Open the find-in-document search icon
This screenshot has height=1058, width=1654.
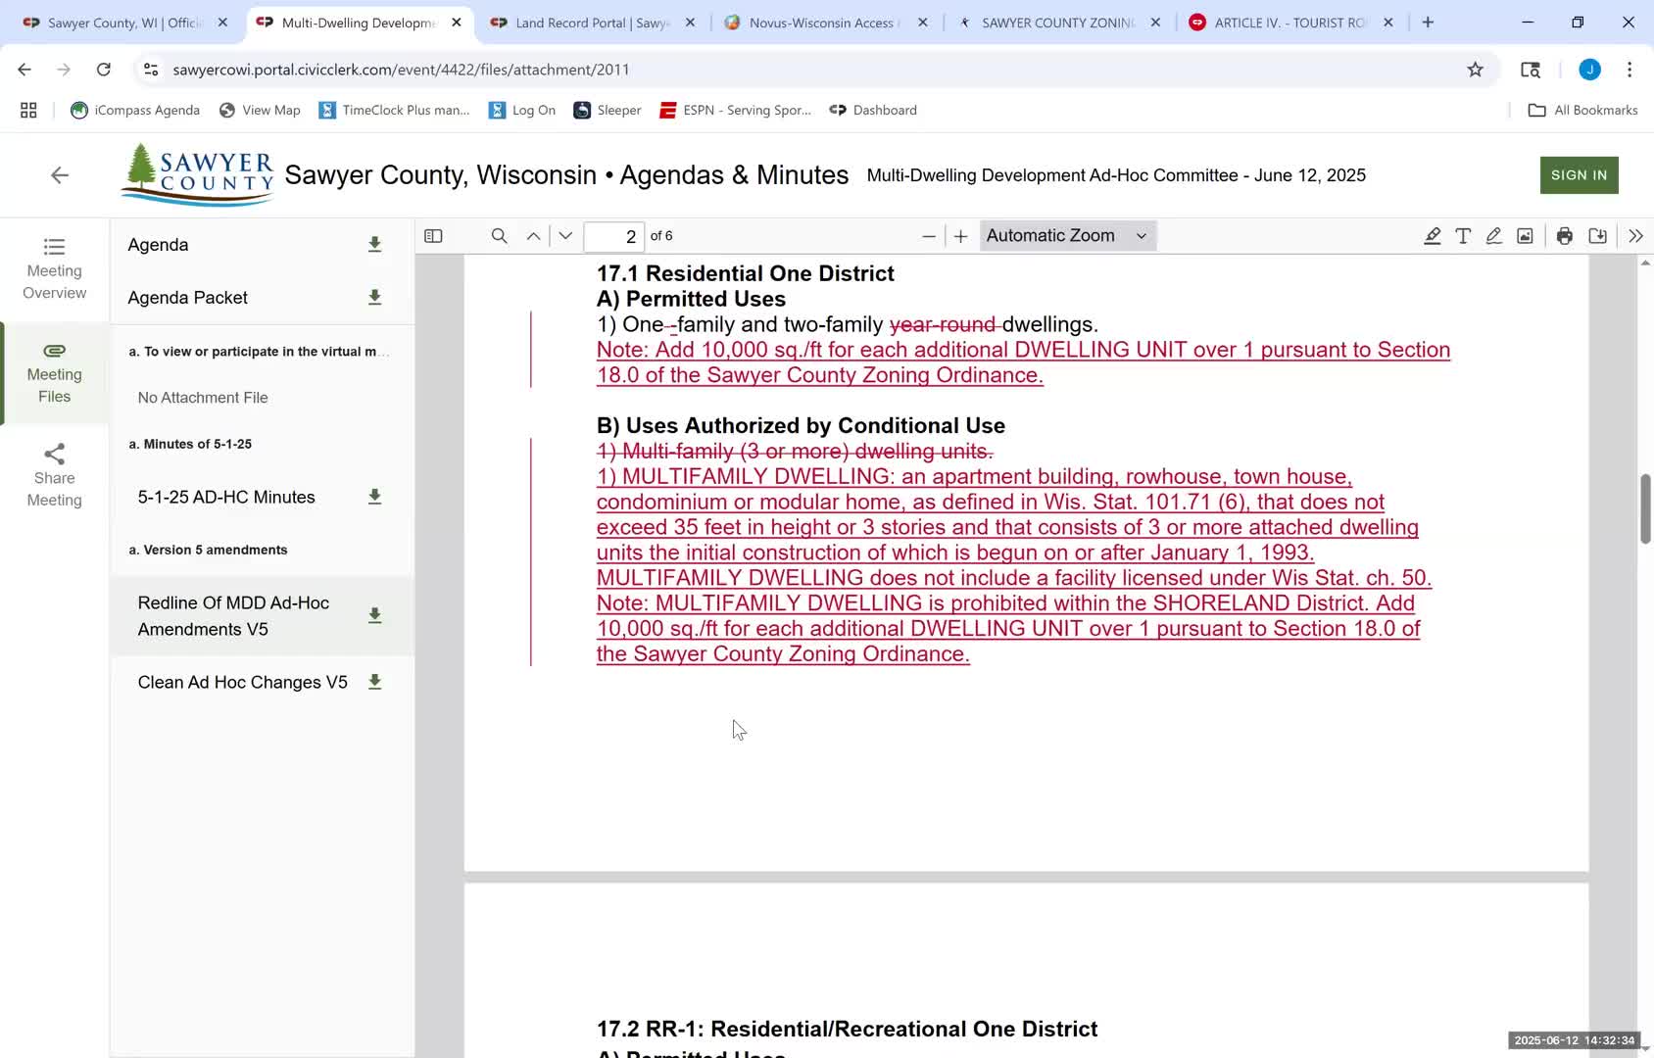click(x=499, y=236)
